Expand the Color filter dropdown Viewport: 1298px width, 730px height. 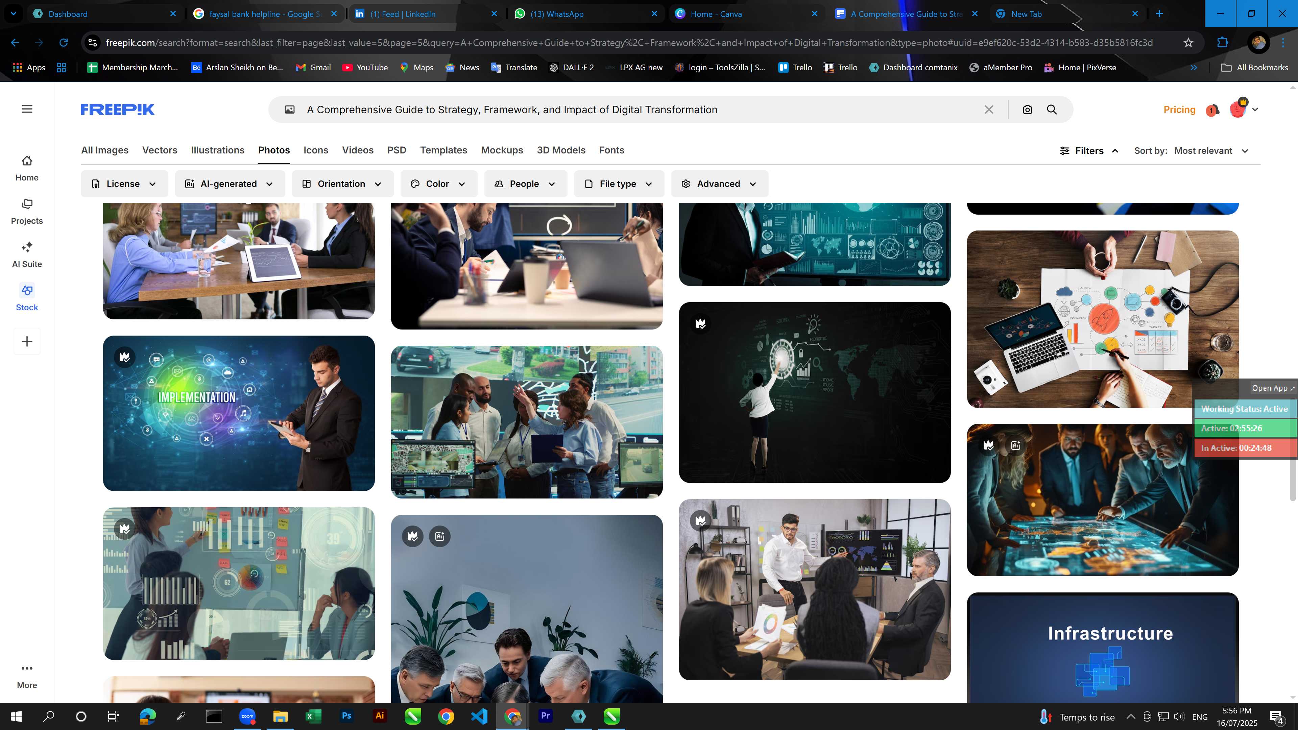(x=439, y=184)
